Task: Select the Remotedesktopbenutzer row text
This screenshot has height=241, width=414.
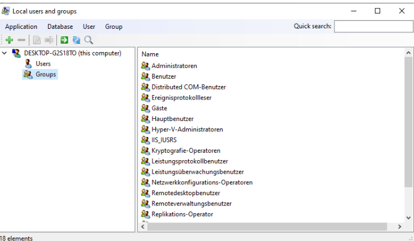Action: tap(186, 193)
